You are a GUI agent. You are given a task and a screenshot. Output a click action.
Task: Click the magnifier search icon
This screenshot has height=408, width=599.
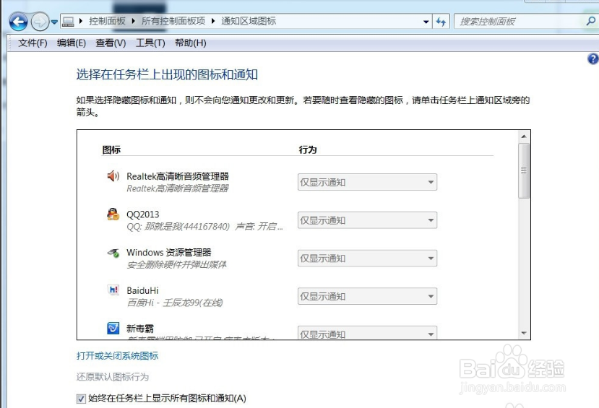pos(591,22)
